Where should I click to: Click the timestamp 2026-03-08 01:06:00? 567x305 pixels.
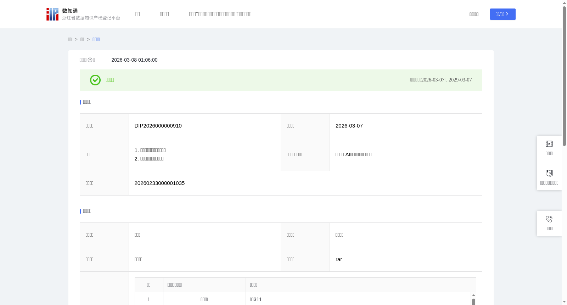(134, 60)
